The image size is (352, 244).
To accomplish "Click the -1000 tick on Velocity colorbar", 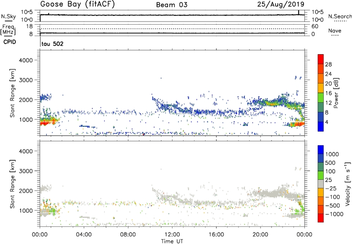I will [x=334, y=214].
